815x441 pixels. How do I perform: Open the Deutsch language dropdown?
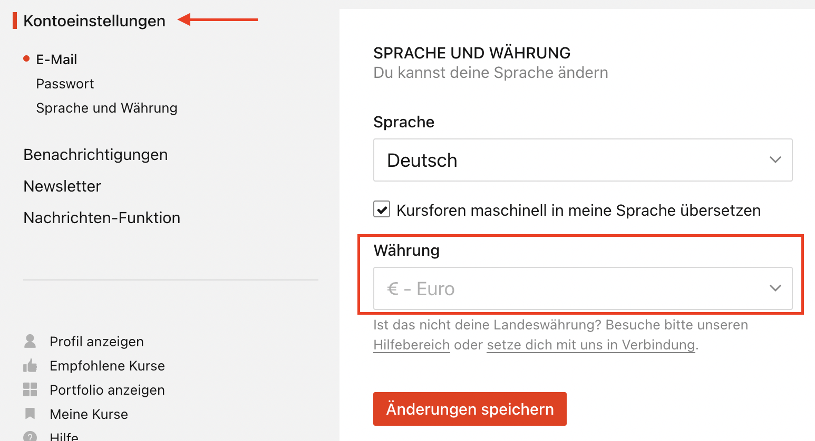click(x=583, y=160)
